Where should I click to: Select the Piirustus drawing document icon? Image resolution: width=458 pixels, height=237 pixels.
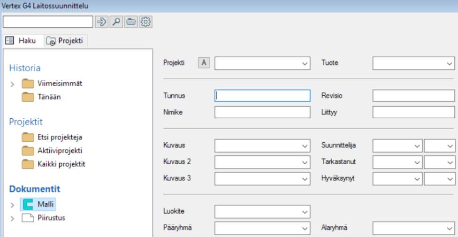pos(28,218)
